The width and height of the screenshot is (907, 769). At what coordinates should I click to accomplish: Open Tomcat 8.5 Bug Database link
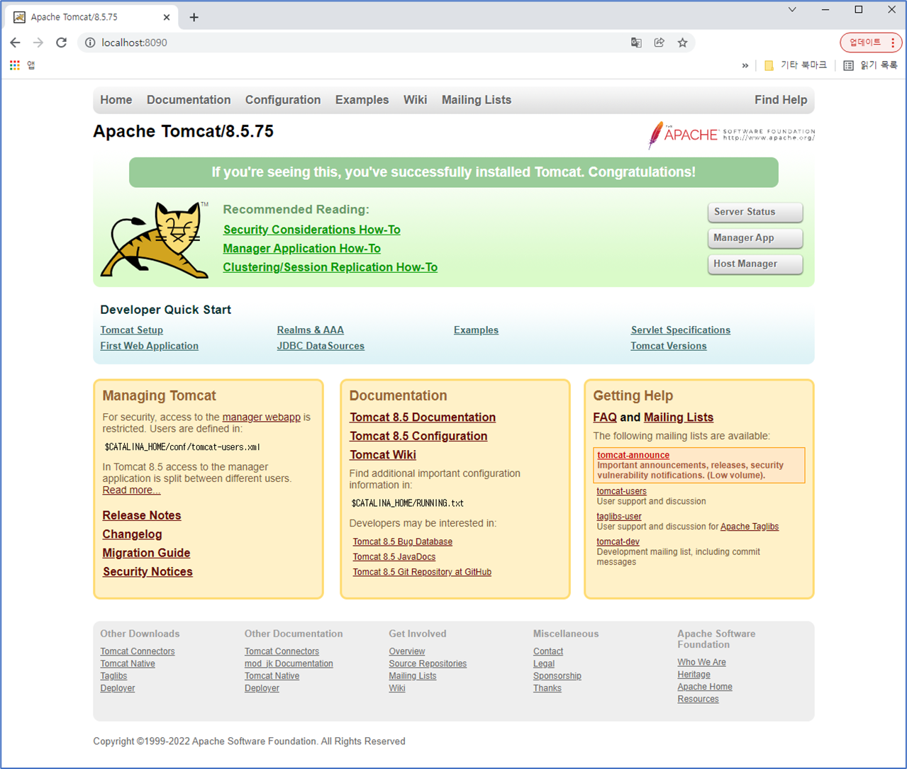point(402,541)
